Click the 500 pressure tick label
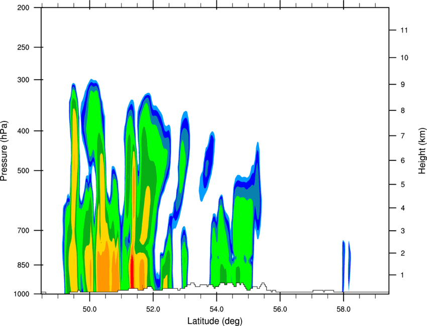The height and width of the screenshot is (326, 427). point(23,171)
